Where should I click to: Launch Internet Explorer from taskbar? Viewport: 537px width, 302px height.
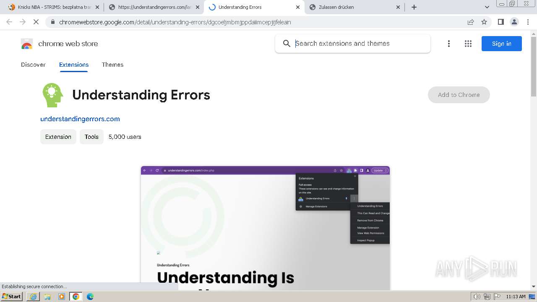(x=33, y=297)
